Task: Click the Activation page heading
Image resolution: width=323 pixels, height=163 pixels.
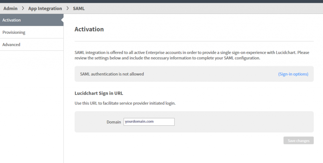Action: click(89, 29)
